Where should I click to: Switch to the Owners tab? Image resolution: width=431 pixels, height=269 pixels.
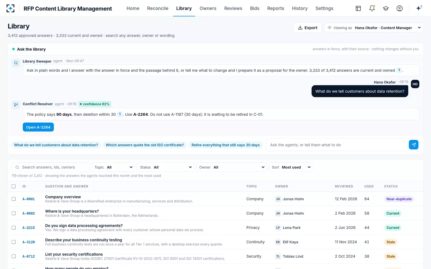(x=208, y=8)
